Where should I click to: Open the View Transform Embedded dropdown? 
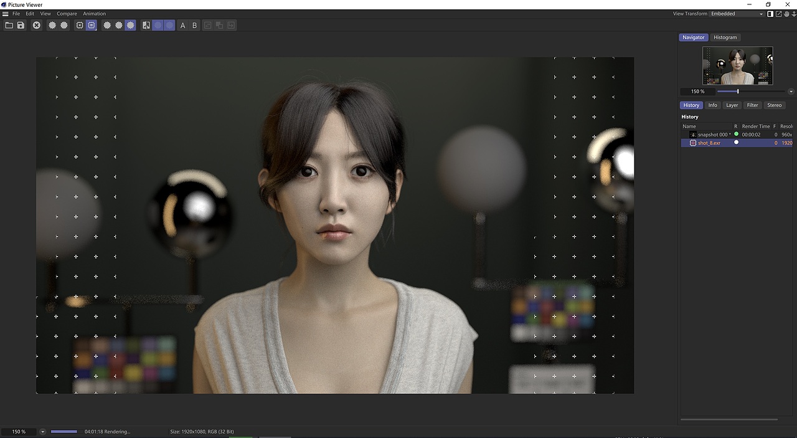[x=737, y=14]
